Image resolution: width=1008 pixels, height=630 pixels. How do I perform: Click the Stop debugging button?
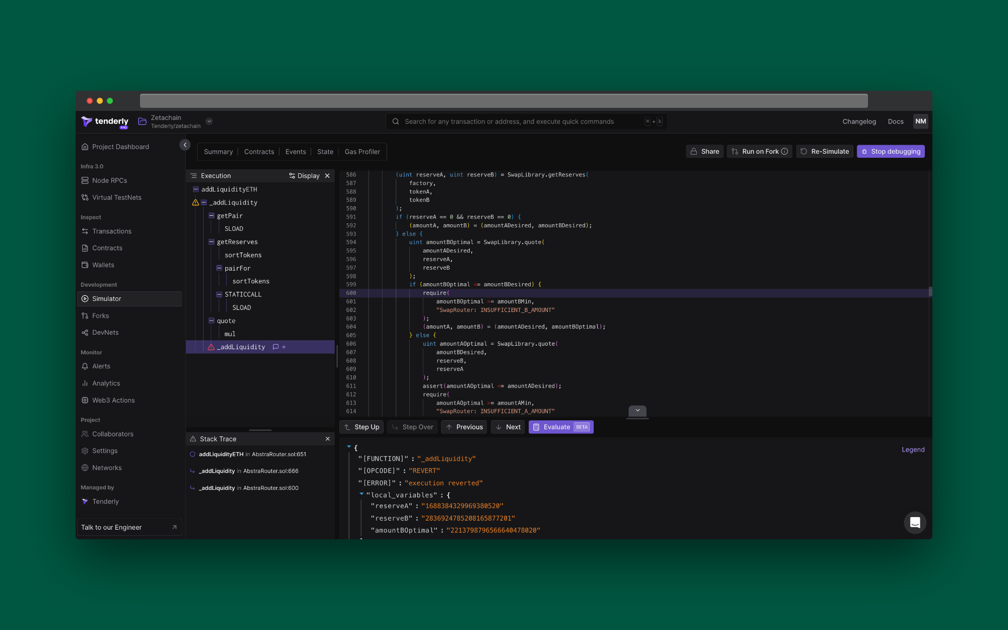point(891,151)
